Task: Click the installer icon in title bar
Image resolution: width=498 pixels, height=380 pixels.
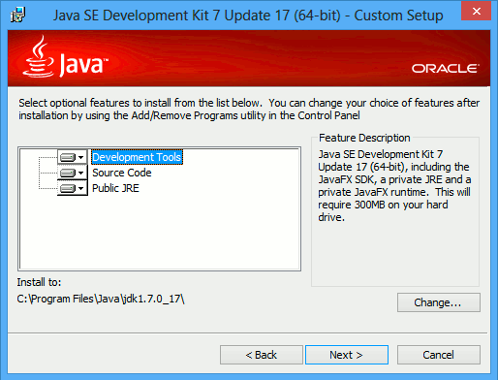Action: click(x=17, y=15)
